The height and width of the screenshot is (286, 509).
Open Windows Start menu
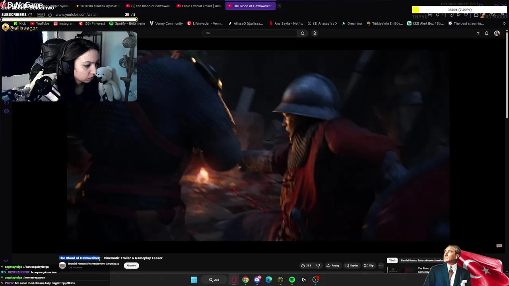point(194,280)
